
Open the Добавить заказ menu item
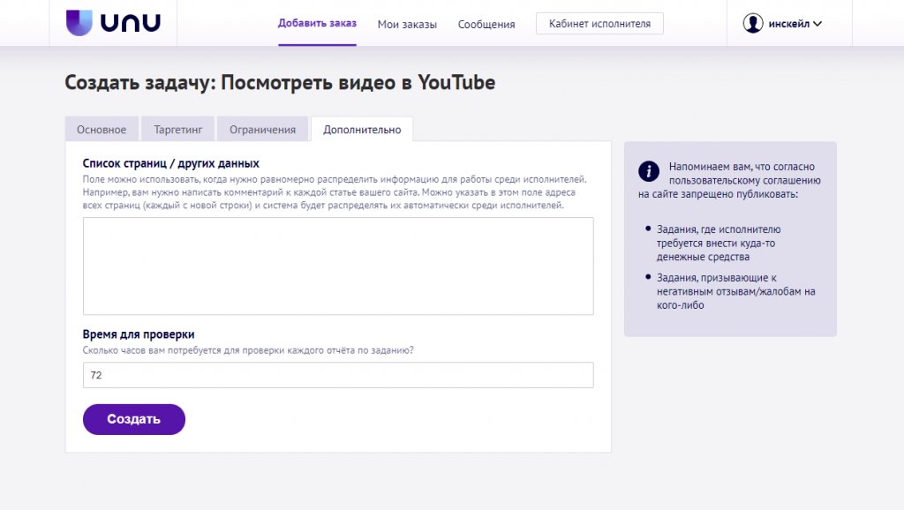tap(317, 23)
